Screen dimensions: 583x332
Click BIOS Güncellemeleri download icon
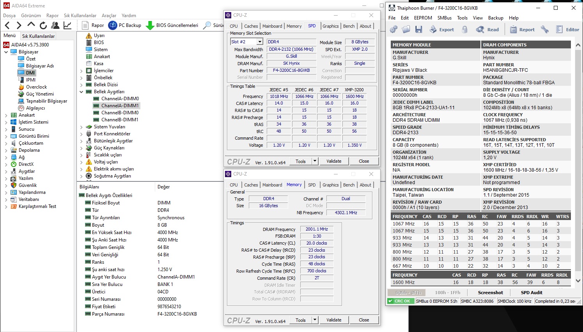click(x=150, y=25)
